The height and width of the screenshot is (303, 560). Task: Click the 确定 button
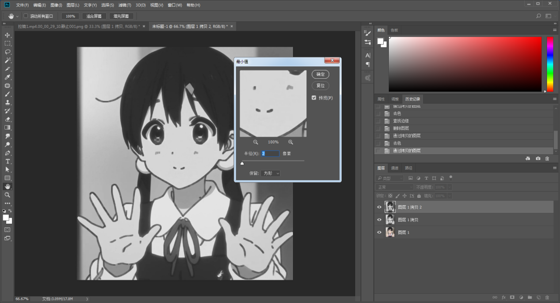[320, 74]
